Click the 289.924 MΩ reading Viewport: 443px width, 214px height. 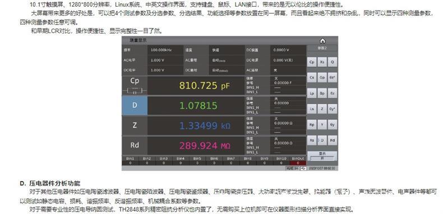pyautogui.click(x=205, y=146)
